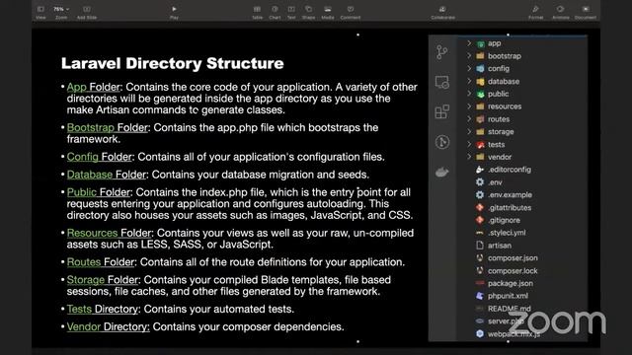This screenshot has width=632, height=355.
Task: Add a Text box from the toolbar
Action: pos(291,13)
